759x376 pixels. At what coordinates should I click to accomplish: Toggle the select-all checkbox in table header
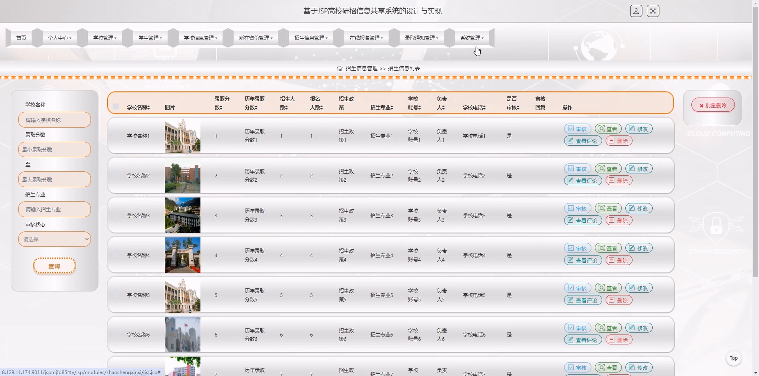(115, 107)
